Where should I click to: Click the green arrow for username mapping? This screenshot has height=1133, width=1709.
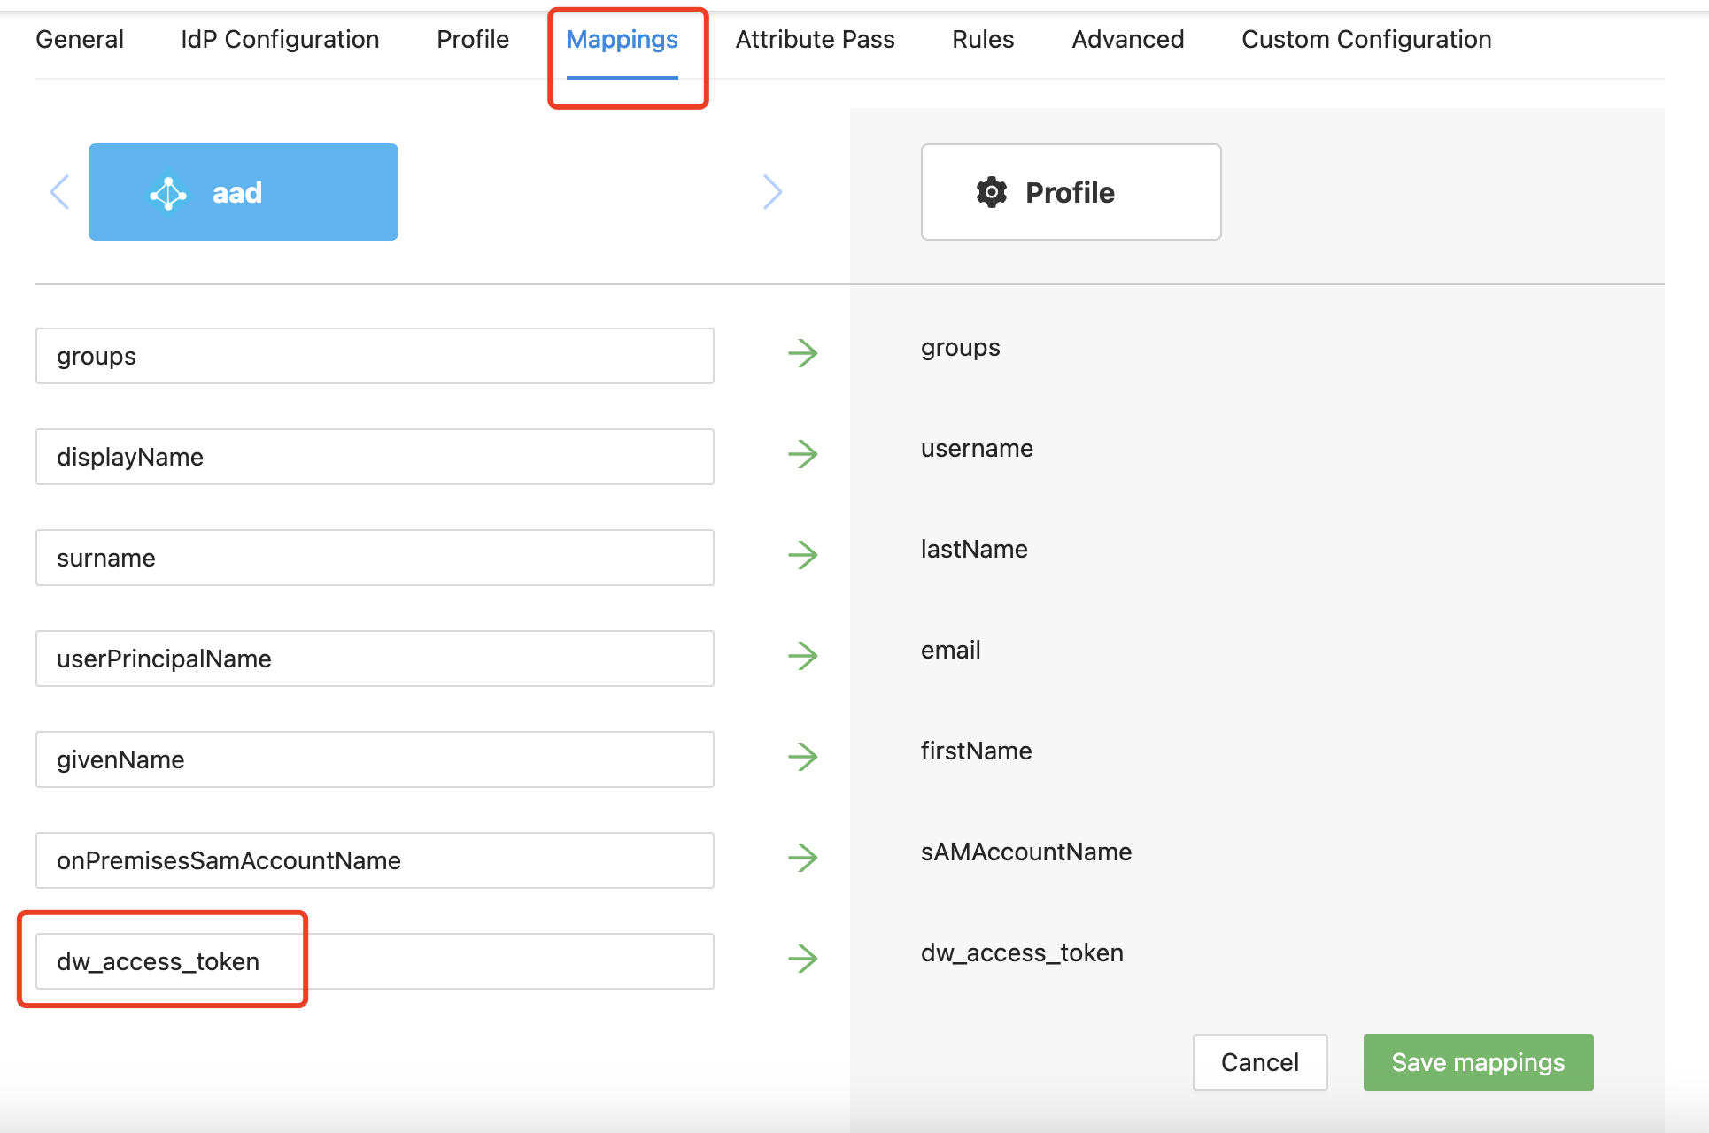tap(803, 454)
